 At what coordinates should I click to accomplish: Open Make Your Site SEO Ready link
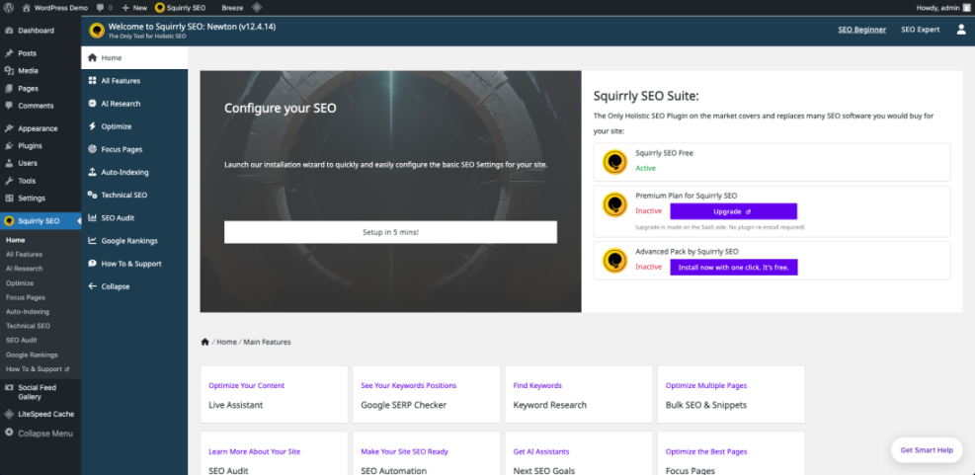coord(404,451)
